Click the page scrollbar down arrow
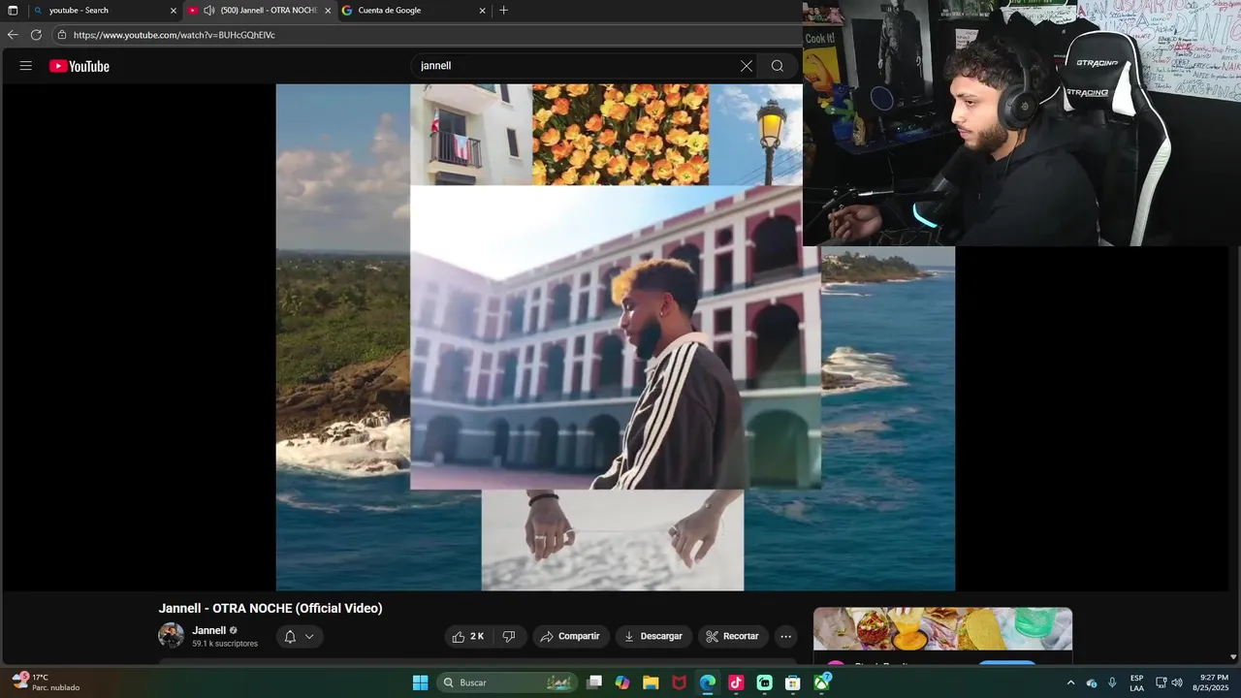Screen dimensions: 1241x698 click(x=1233, y=656)
